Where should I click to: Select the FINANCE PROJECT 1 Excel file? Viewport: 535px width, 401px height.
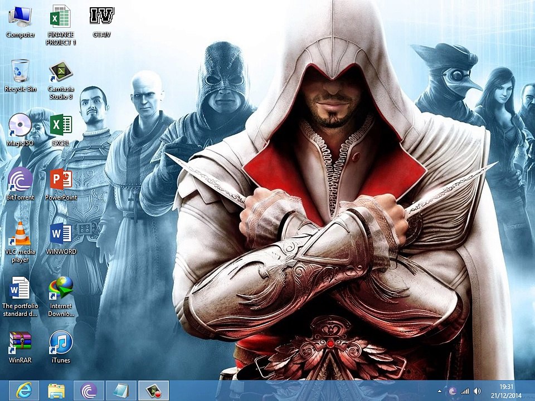point(61,26)
